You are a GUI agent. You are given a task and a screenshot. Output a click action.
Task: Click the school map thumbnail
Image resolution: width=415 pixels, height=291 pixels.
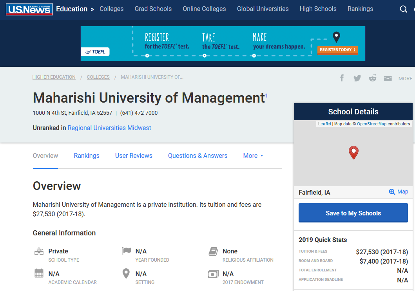pos(353,154)
